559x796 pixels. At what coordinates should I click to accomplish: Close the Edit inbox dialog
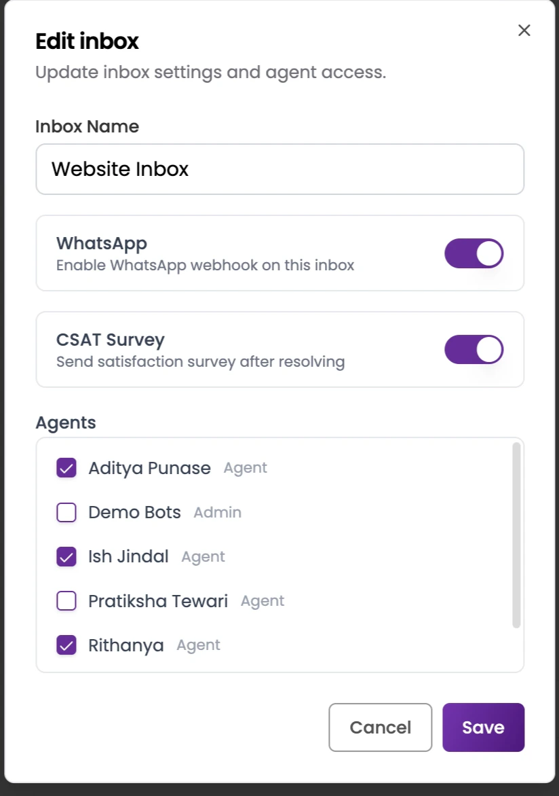523,30
